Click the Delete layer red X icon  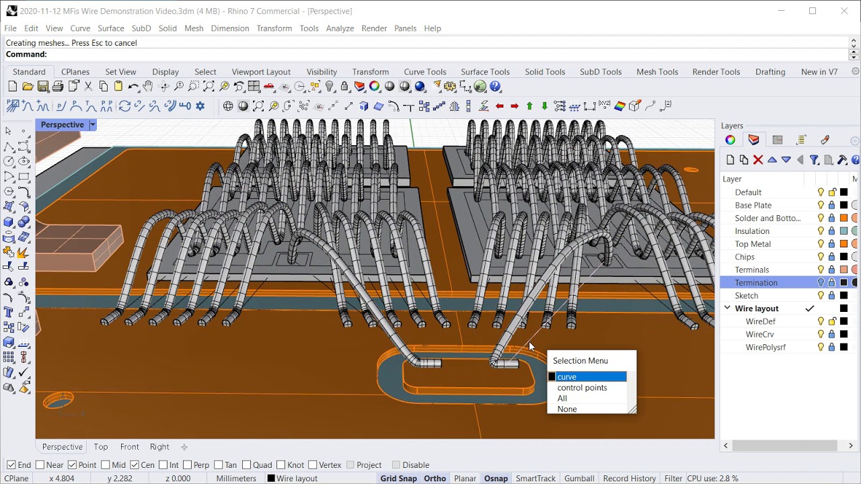[x=758, y=160]
